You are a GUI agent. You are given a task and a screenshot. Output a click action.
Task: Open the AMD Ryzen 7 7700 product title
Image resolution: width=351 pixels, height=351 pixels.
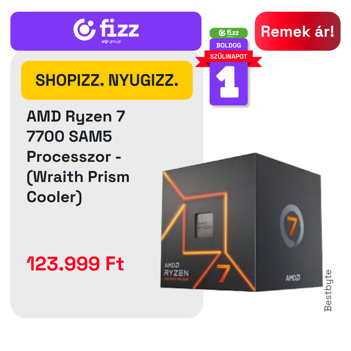78,156
